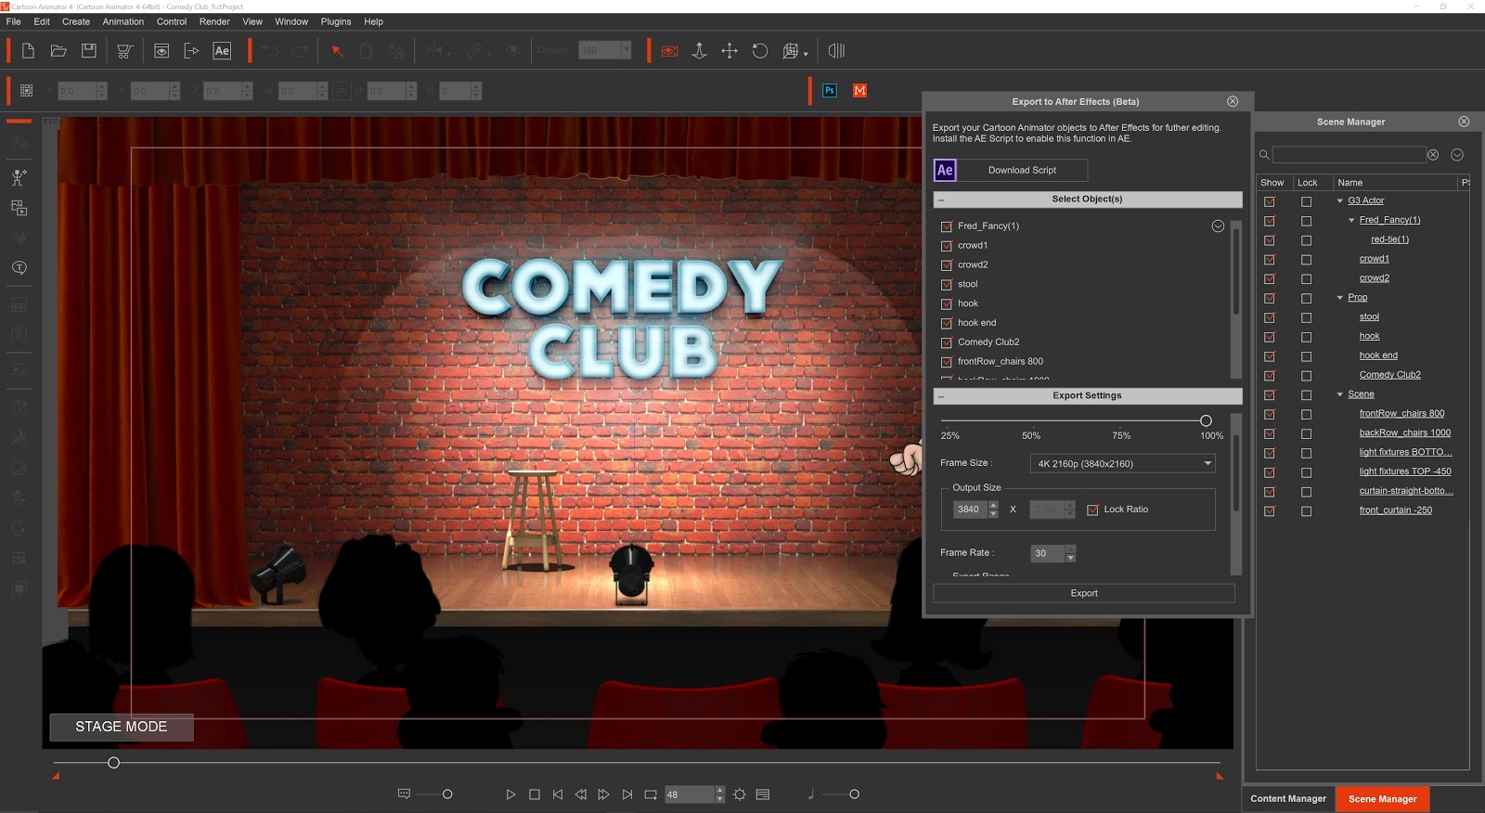Viewport: 1485px width, 813px height.
Task: Collapse the Fred_Fancy(1) tree node
Action: tap(1351, 220)
